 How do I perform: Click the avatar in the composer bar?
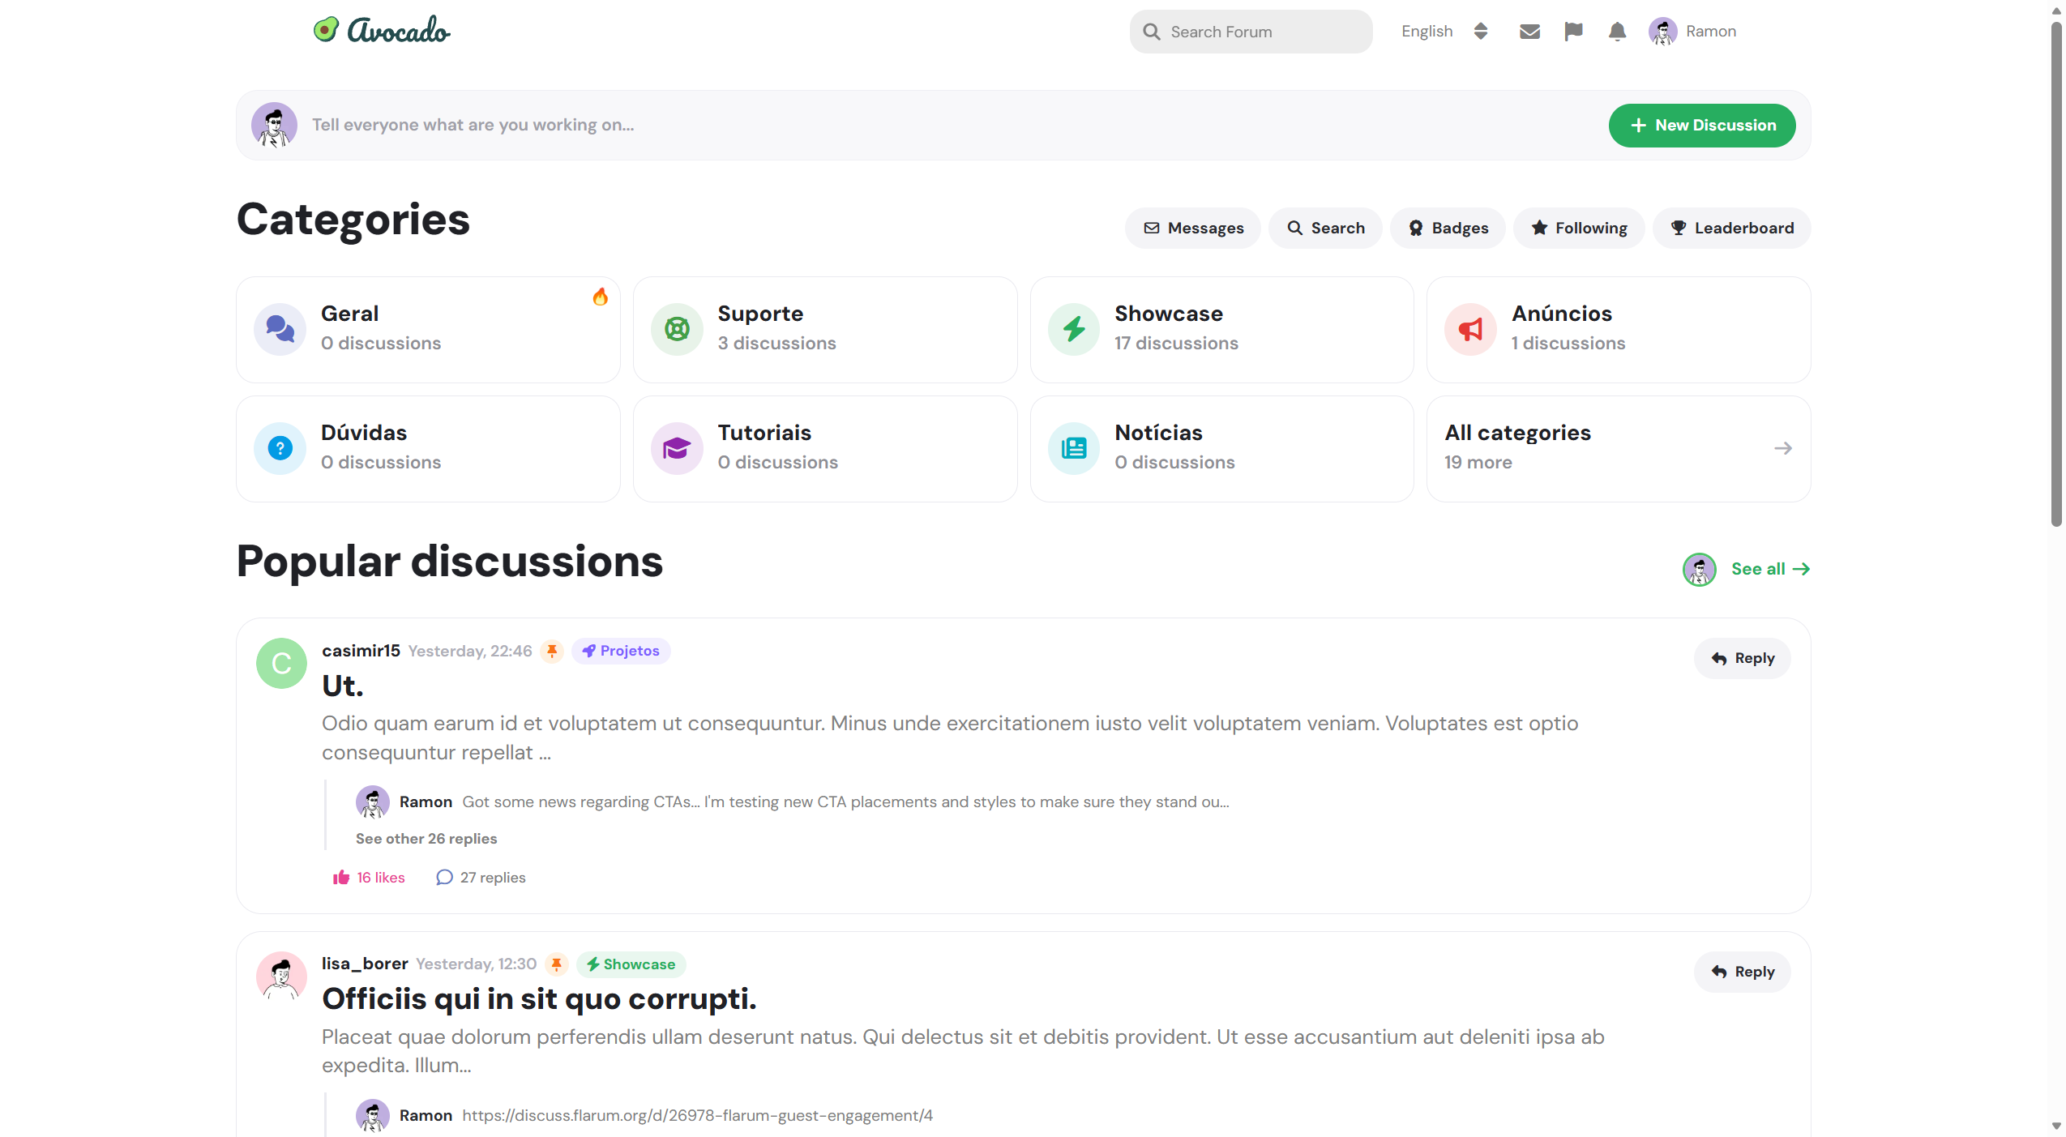274,125
